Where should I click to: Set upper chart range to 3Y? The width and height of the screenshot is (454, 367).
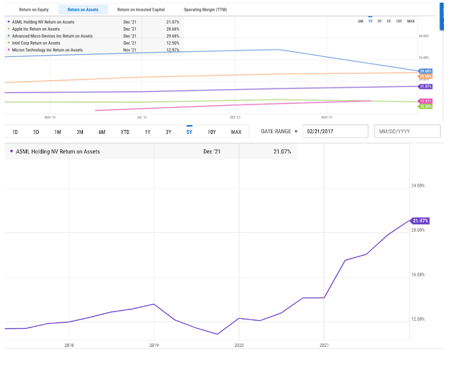point(380,21)
